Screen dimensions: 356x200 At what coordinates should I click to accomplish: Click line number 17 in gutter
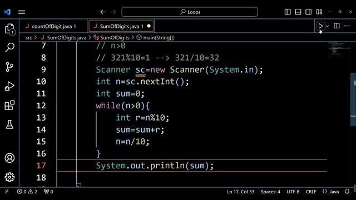click(x=41, y=166)
